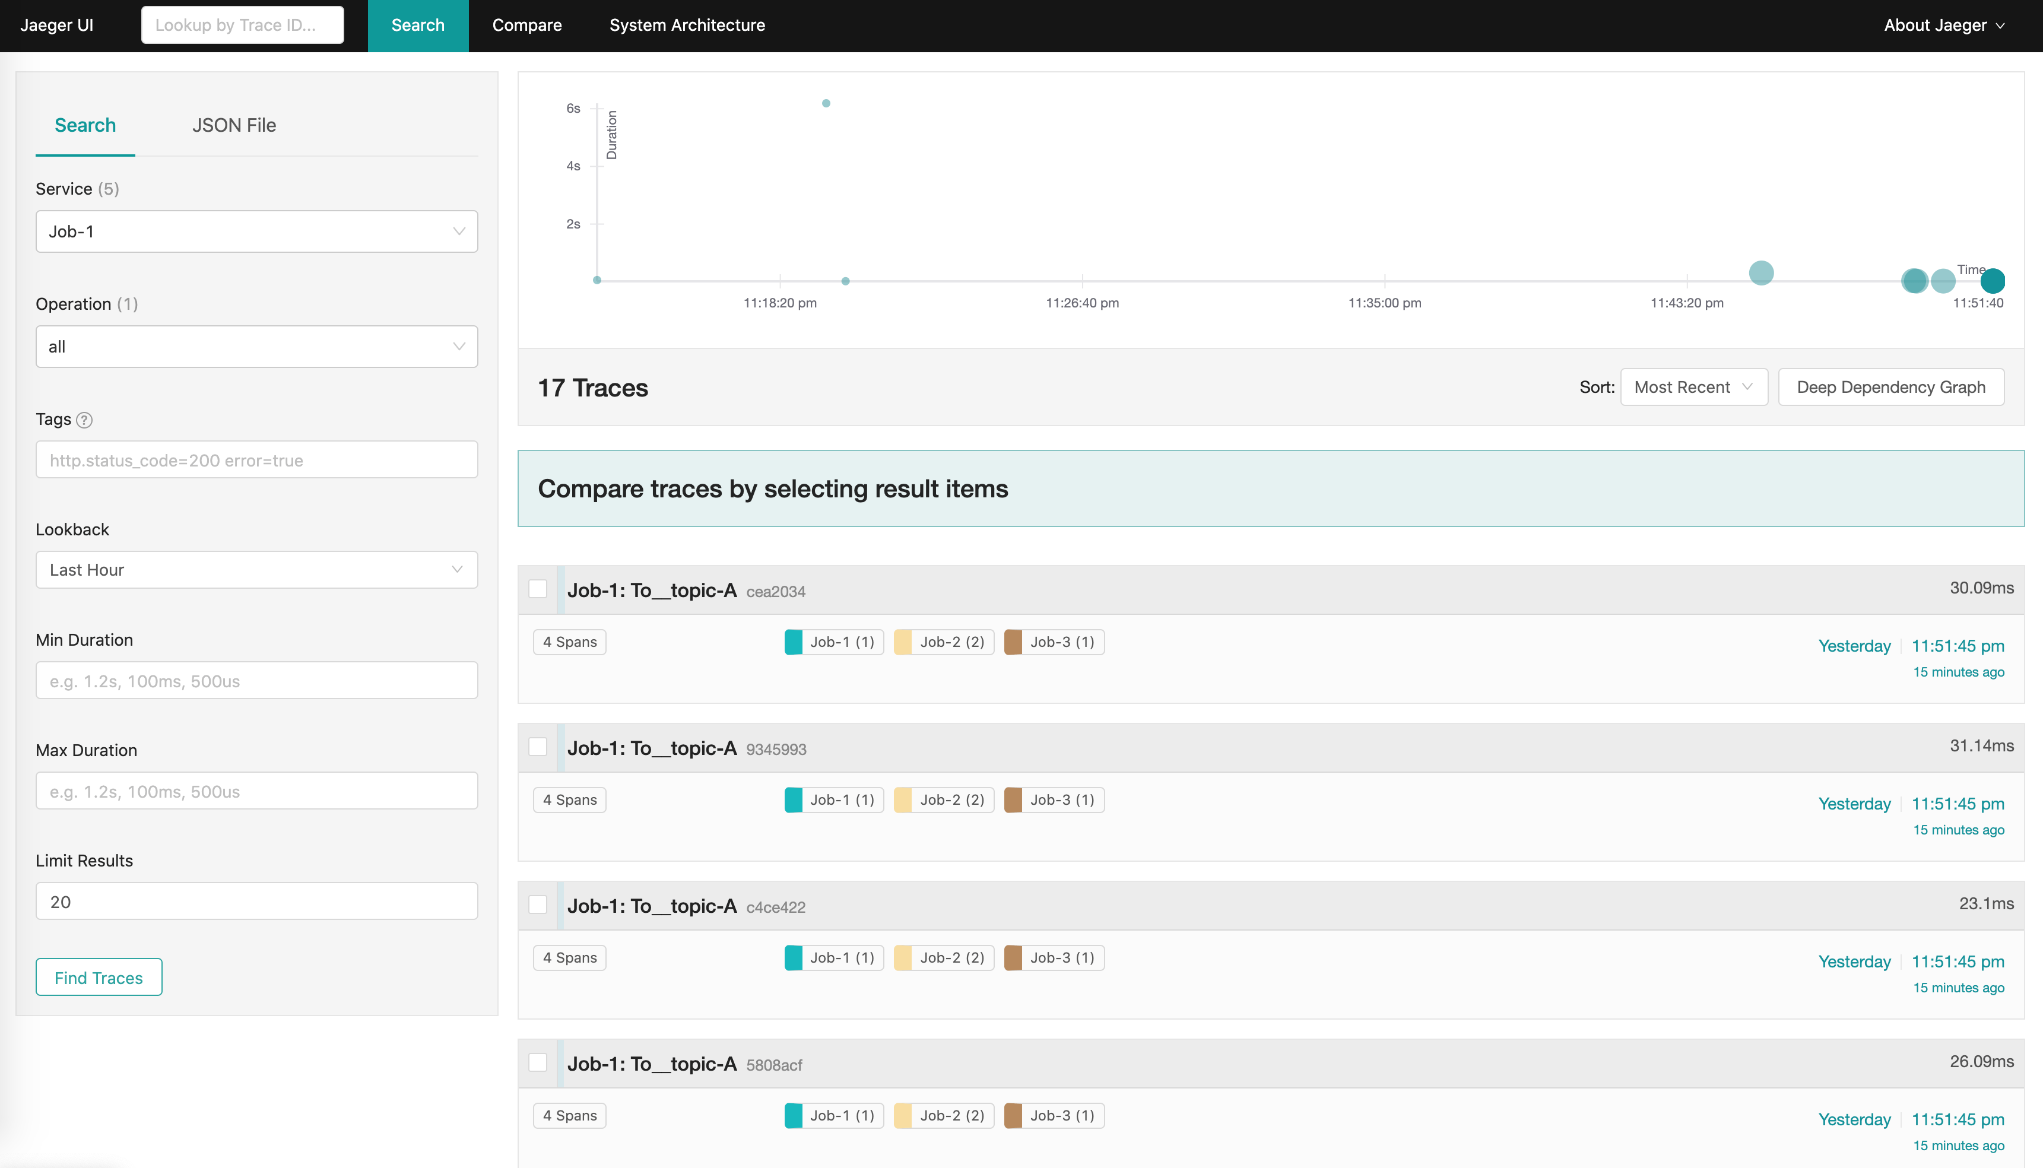Select the cea2034 trace checkbox
The image size is (2043, 1168).
[x=537, y=589]
